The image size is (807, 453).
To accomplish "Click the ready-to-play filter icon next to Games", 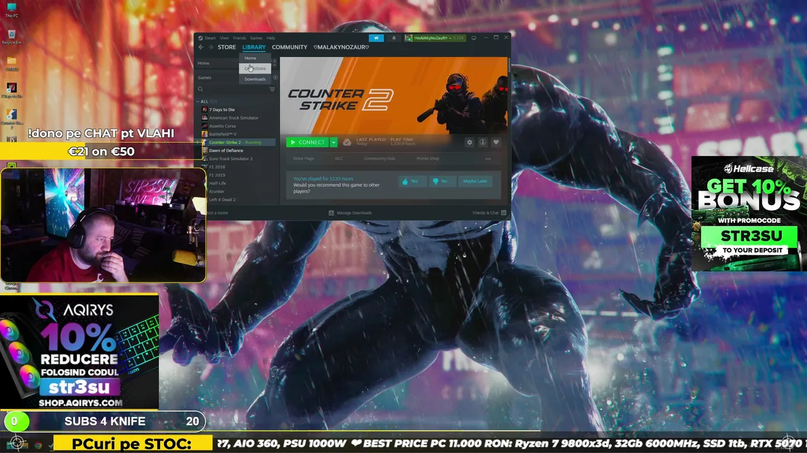I will [276, 77].
